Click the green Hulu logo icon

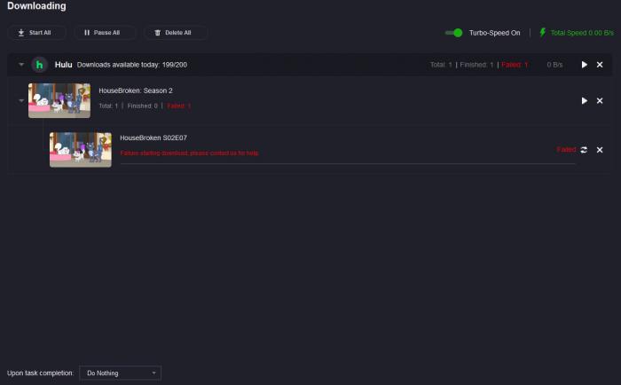tap(40, 65)
